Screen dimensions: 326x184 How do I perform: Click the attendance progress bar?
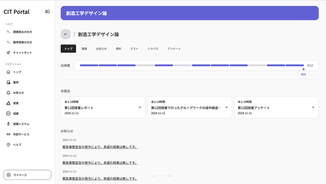(x=192, y=66)
